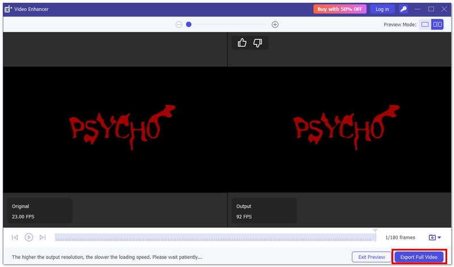This screenshot has height=267, width=454.
Task: Click Buy with 50% OFF button
Action: [x=339, y=9]
